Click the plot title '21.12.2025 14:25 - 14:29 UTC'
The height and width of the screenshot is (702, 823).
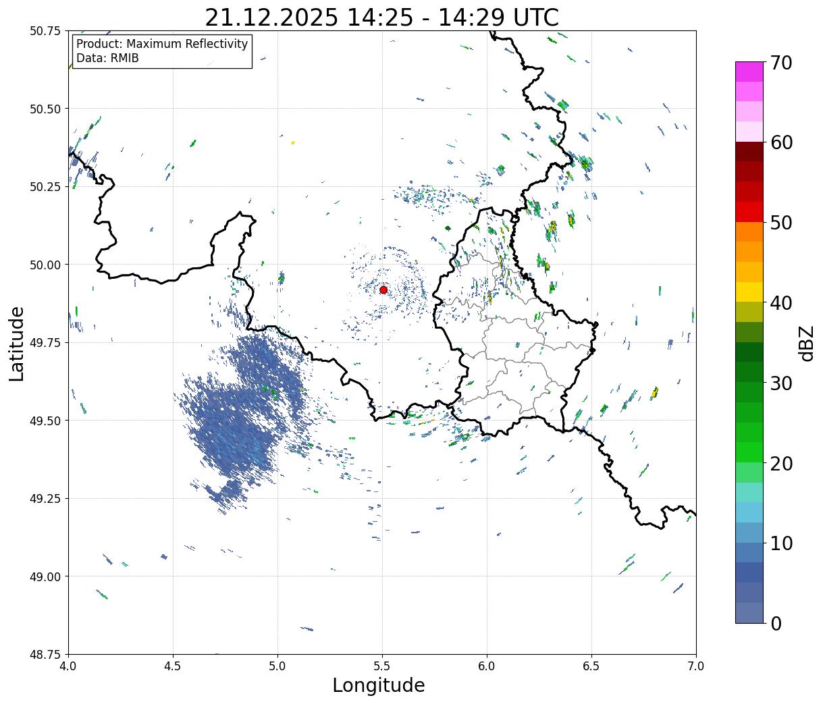click(382, 17)
